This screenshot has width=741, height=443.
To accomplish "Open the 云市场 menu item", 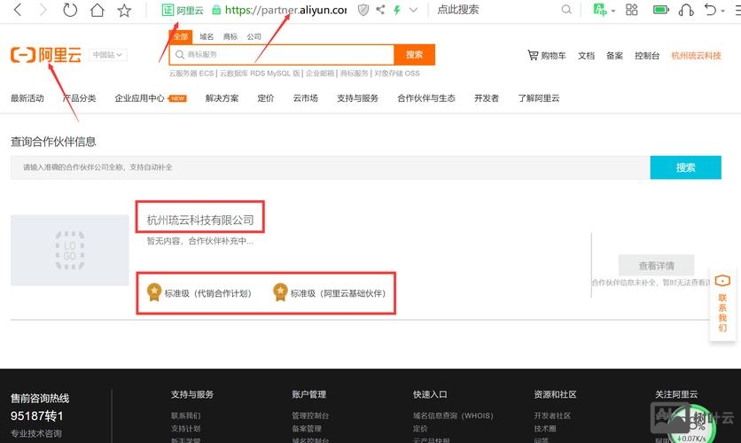I will pyautogui.click(x=305, y=98).
